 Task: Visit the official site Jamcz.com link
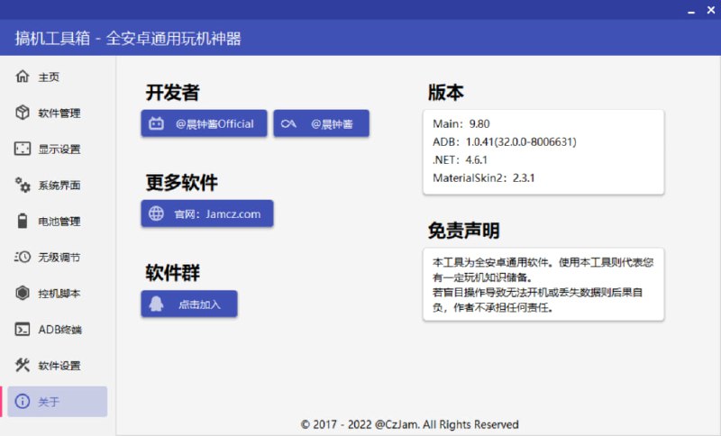click(206, 213)
